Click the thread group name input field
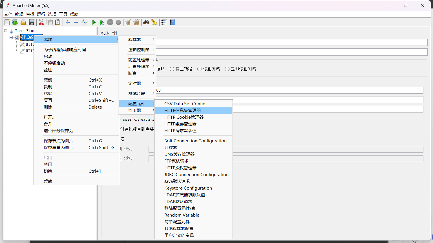This screenshot has width=433, height=243. (x=291, y=42)
